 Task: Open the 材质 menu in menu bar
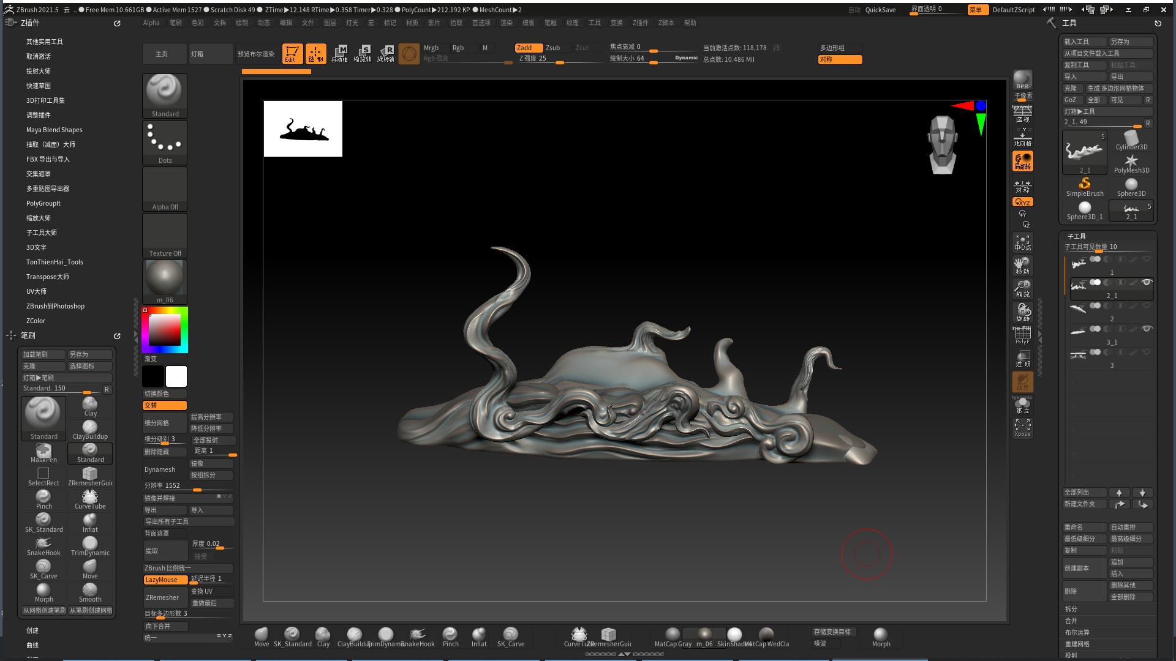point(412,23)
